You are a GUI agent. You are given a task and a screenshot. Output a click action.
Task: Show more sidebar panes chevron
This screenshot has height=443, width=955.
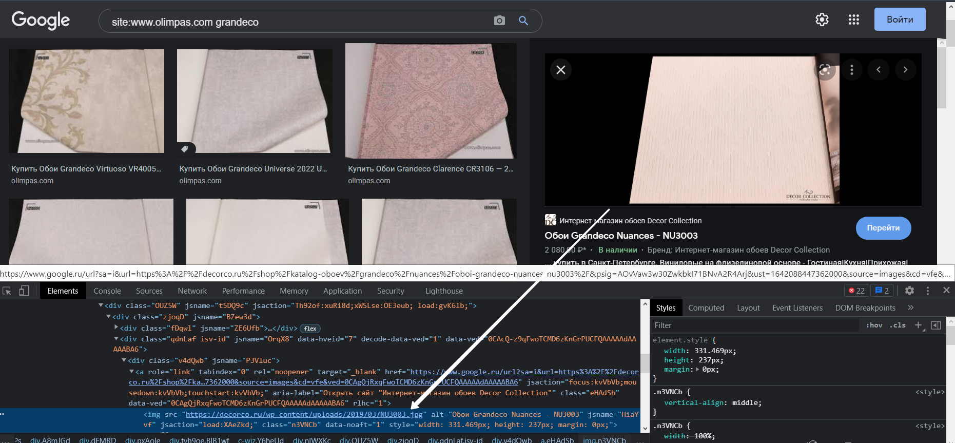[911, 307]
